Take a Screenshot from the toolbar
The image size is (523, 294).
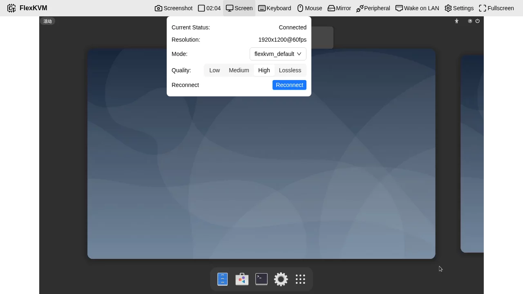pyautogui.click(x=174, y=8)
